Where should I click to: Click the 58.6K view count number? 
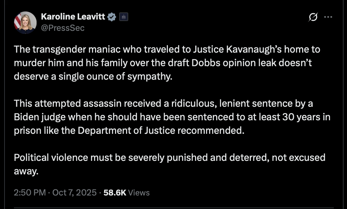(115, 192)
